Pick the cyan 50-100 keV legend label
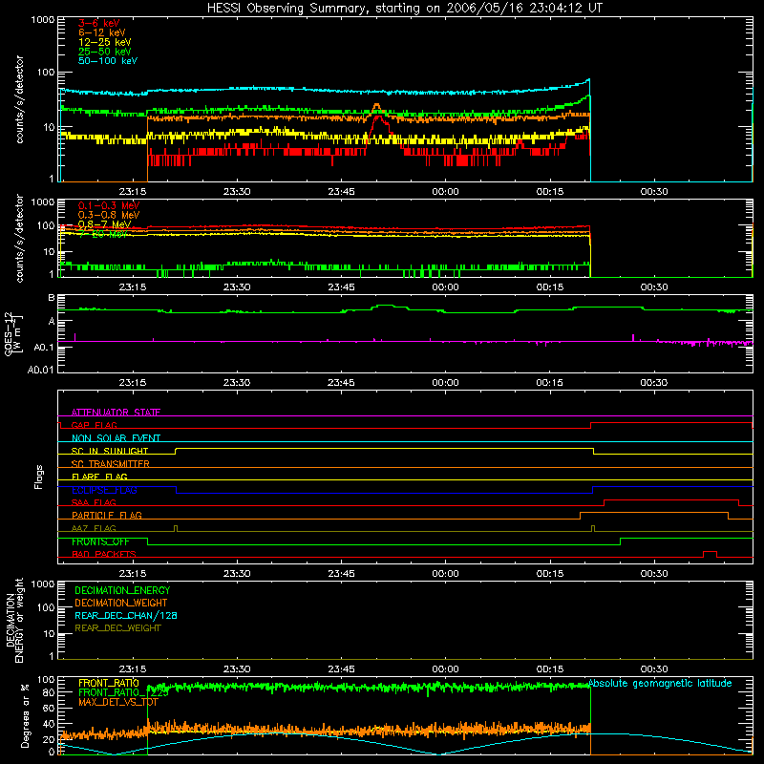 pyautogui.click(x=108, y=61)
